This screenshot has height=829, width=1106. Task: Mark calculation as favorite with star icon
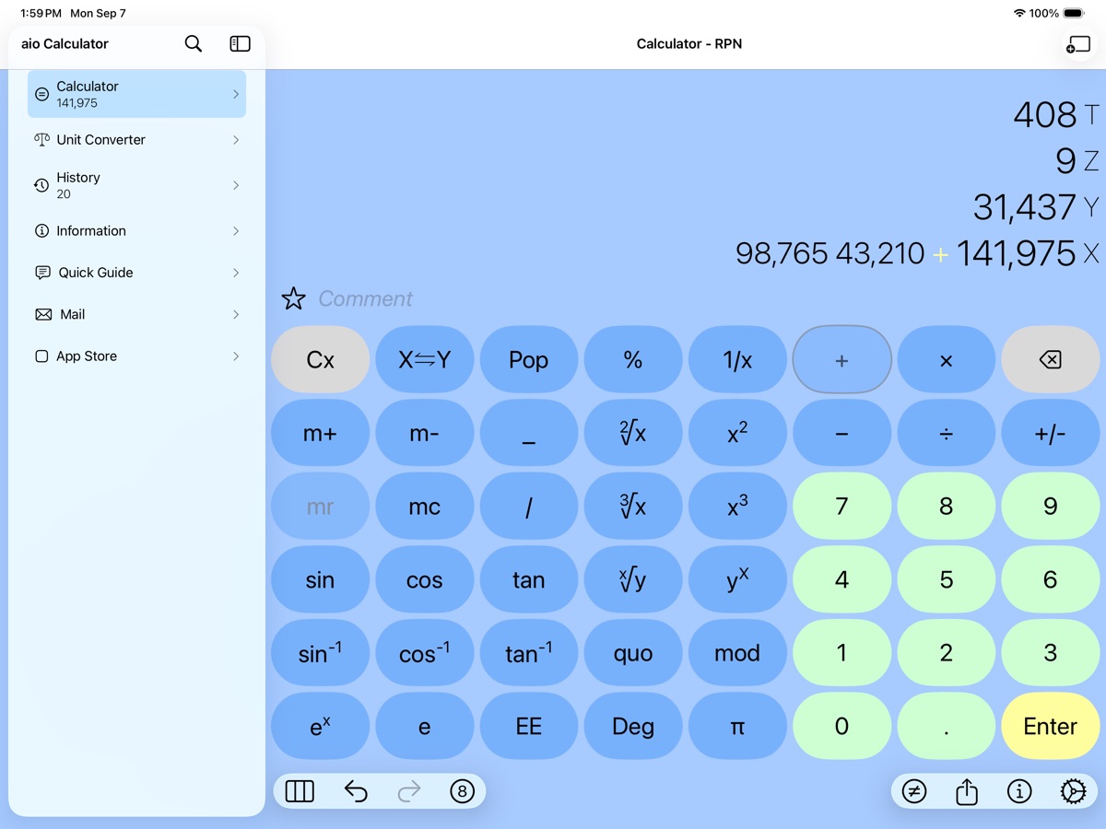(x=293, y=298)
